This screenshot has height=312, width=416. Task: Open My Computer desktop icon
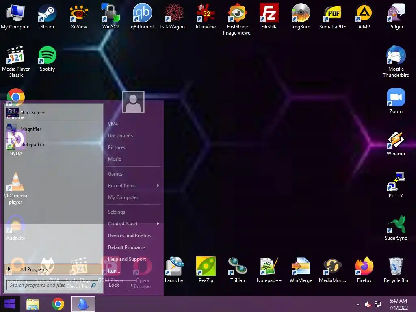pos(16,16)
